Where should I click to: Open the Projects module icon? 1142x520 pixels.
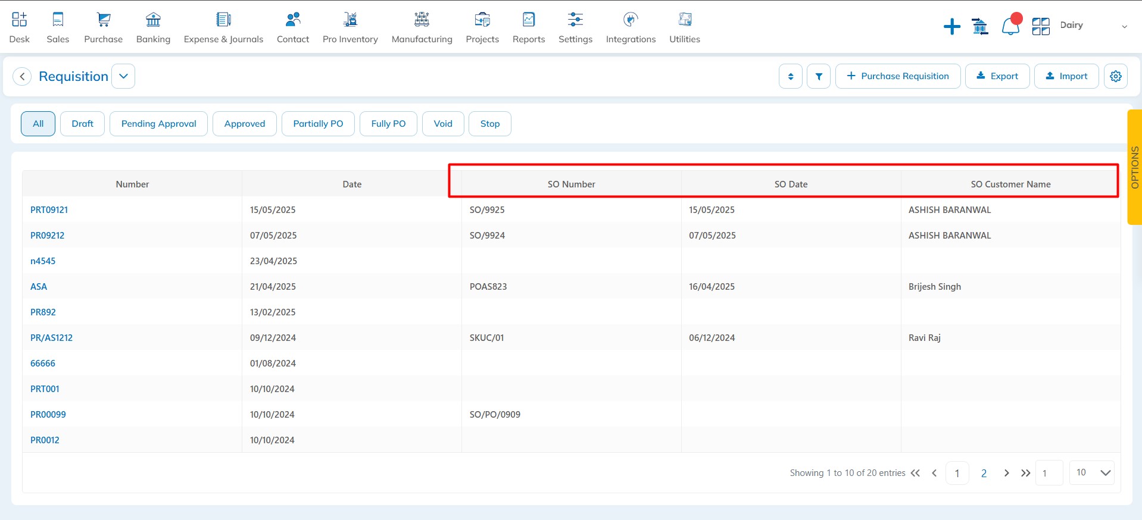pyautogui.click(x=482, y=20)
